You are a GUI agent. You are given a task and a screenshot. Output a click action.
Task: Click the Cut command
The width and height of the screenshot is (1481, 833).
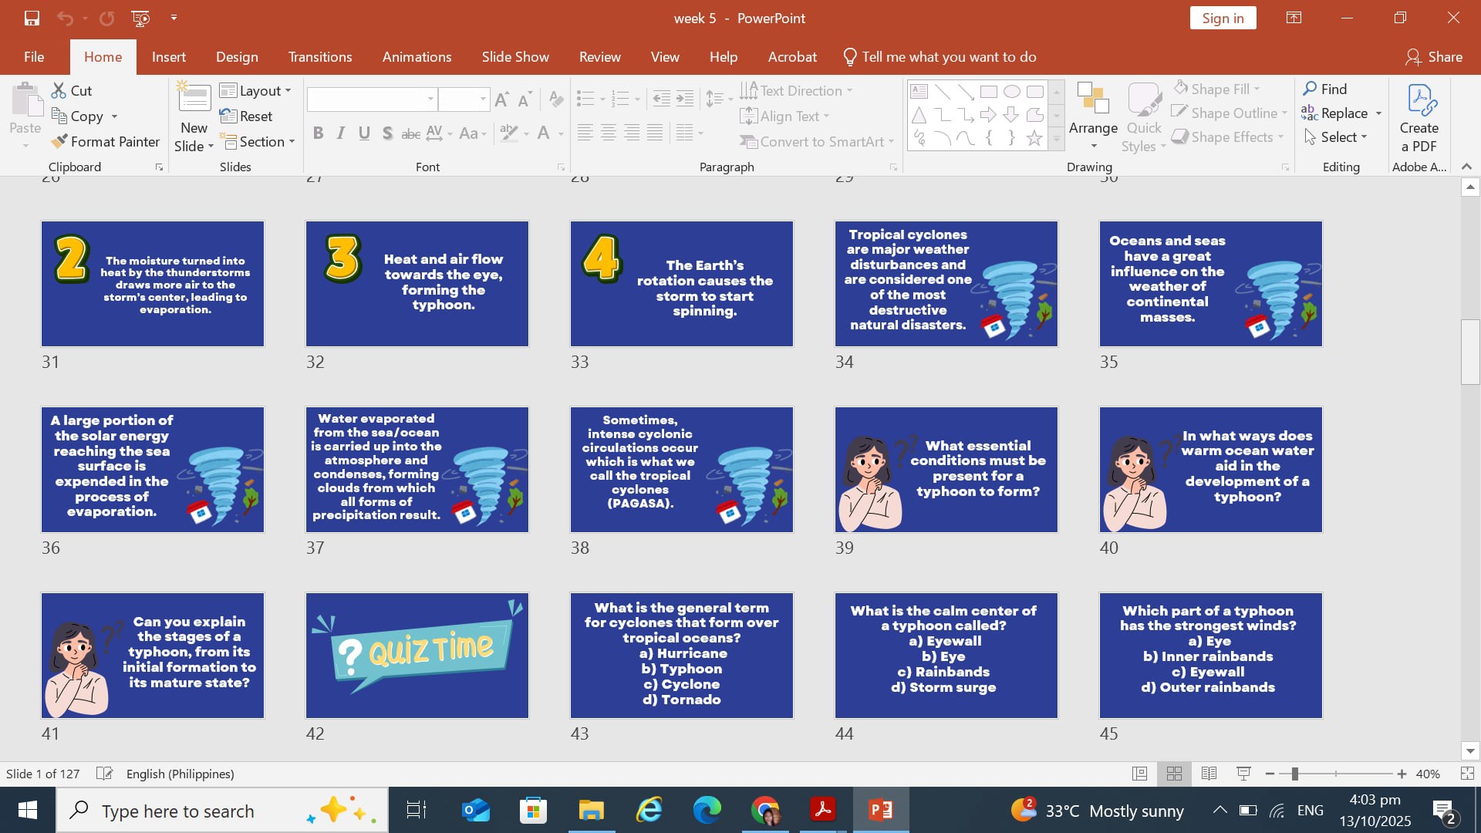coord(72,90)
